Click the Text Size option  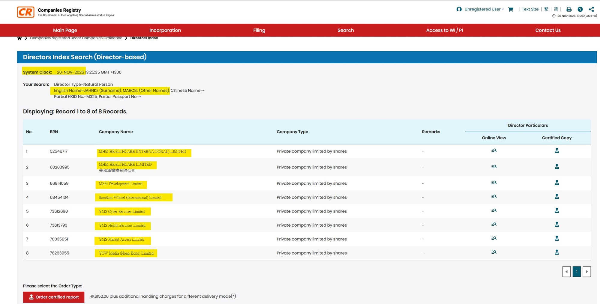click(530, 9)
